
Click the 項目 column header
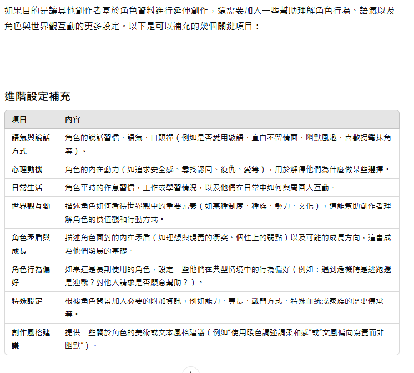(19, 119)
